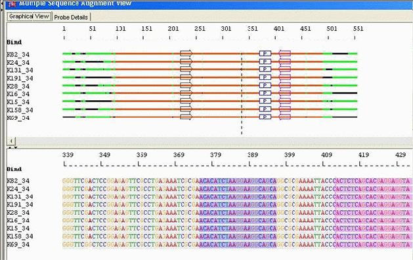Select the probe P box on K28_34
413x260 pixels.
[x=265, y=85]
